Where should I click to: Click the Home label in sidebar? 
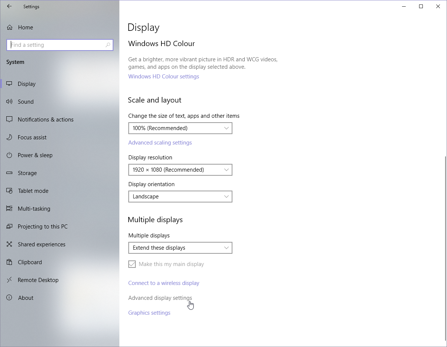25,27
